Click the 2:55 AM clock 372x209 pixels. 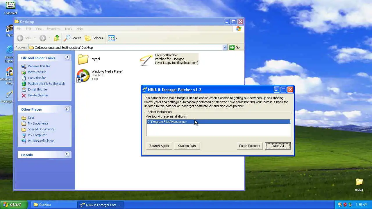click(x=361, y=205)
